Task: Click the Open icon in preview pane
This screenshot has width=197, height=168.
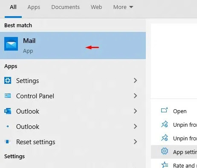Action: coord(165,110)
